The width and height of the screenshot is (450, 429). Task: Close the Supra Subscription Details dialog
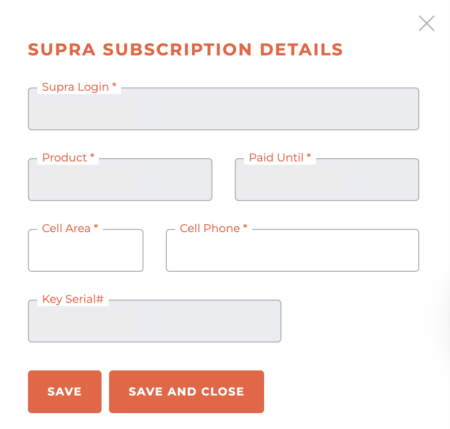point(426,23)
